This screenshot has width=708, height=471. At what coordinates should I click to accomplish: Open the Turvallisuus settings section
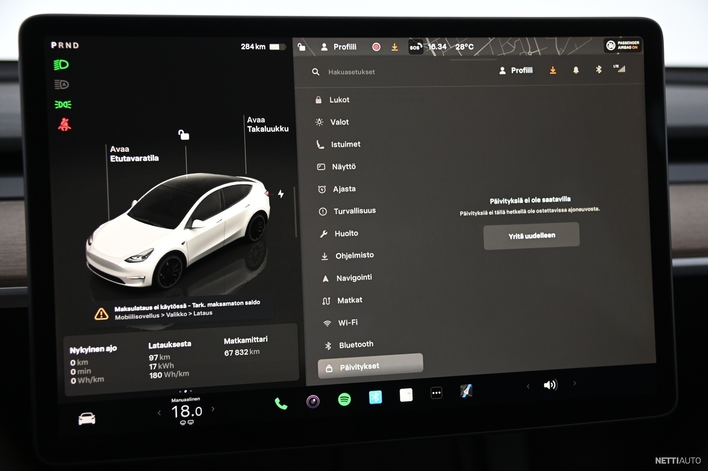click(x=354, y=211)
